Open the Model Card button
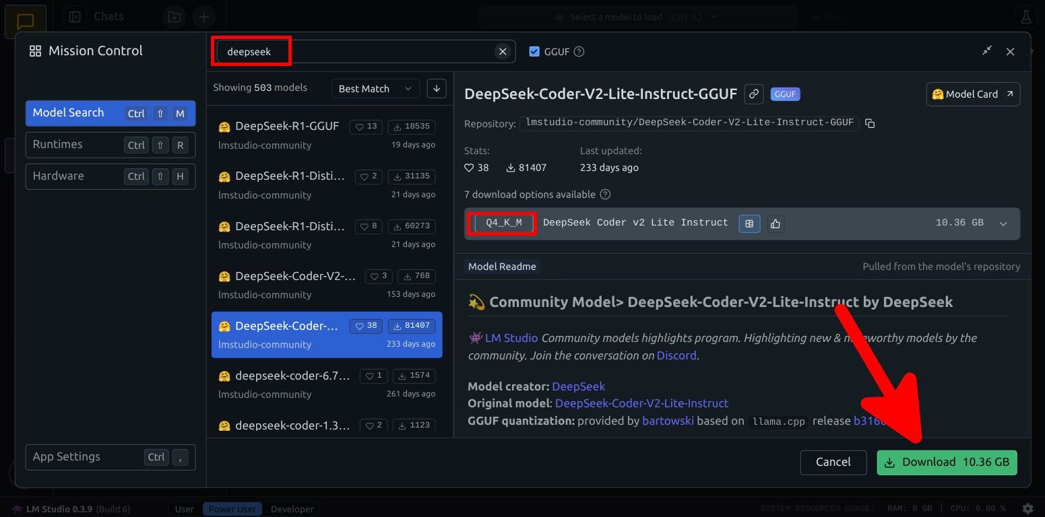 coord(973,94)
